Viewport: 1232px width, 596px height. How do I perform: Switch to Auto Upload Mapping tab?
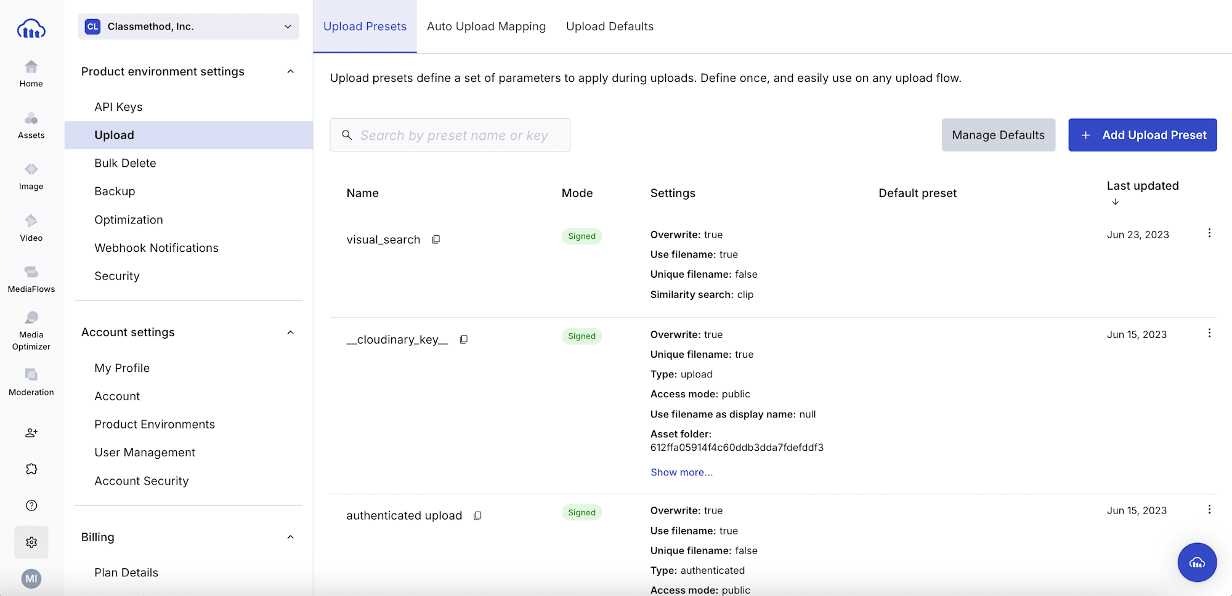pyautogui.click(x=486, y=26)
